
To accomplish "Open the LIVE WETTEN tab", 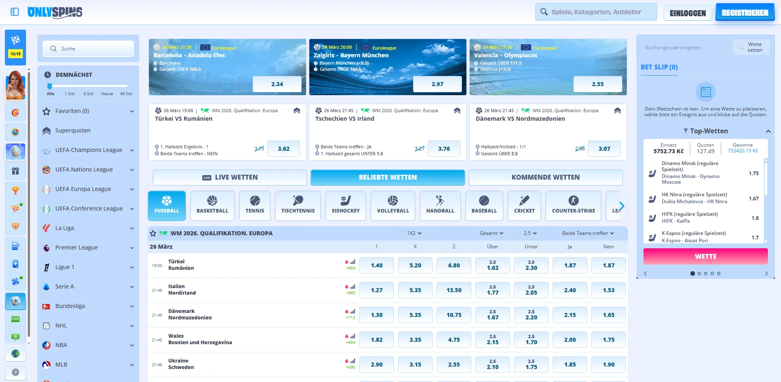I will tap(229, 177).
